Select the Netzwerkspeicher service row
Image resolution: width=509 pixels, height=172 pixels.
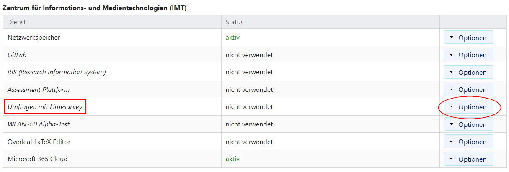(34, 38)
